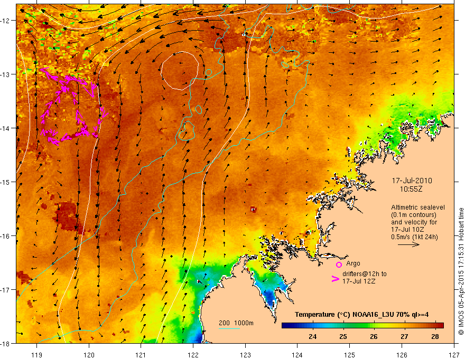This screenshot has height=359, width=465.
Task: Click the latitude axis label -16
Action: click(5, 236)
